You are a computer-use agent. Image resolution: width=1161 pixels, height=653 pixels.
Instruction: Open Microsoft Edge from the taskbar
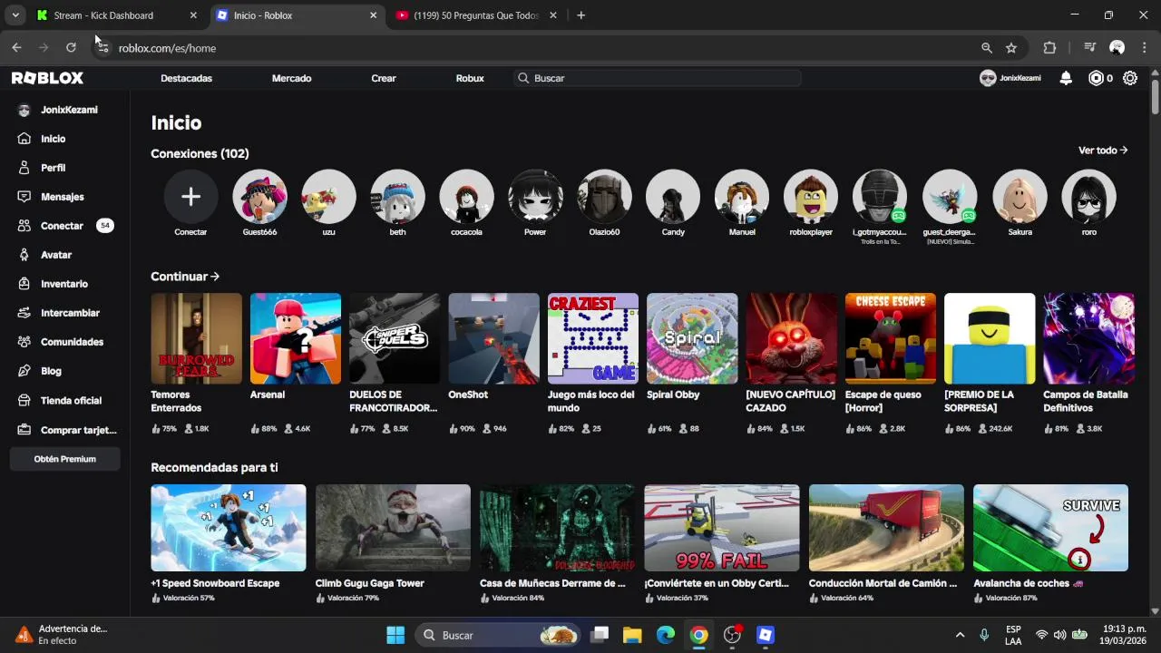[666, 635]
